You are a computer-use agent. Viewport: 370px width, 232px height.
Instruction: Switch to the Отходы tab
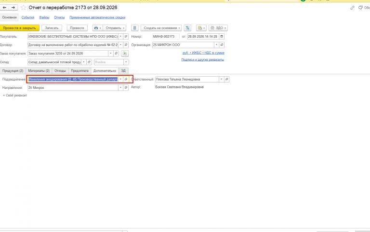[x=60, y=71]
